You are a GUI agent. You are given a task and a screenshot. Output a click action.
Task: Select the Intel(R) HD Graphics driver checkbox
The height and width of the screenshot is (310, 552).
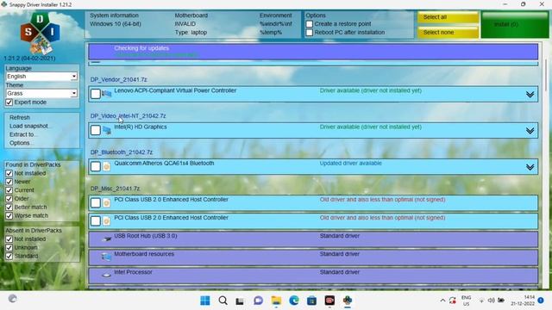click(96, 130)
